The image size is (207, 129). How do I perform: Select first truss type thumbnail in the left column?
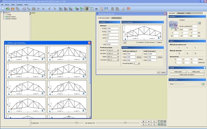coord(26,54)
